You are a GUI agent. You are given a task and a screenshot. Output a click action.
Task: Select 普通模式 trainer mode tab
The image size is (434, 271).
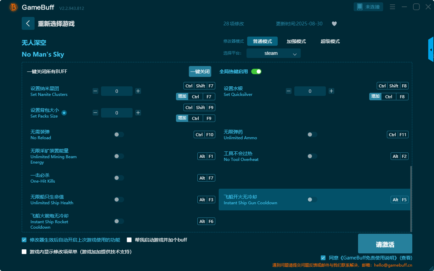coord(262,41)
